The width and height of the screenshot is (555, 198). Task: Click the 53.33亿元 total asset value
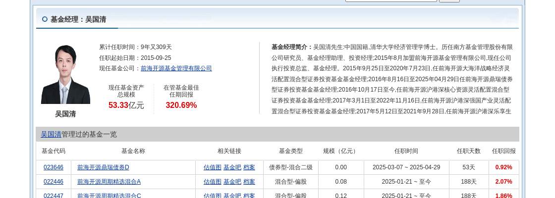126,105
